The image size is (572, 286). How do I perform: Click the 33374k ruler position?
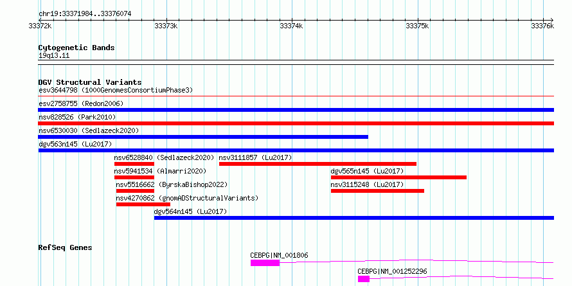[x=292, y=26]
